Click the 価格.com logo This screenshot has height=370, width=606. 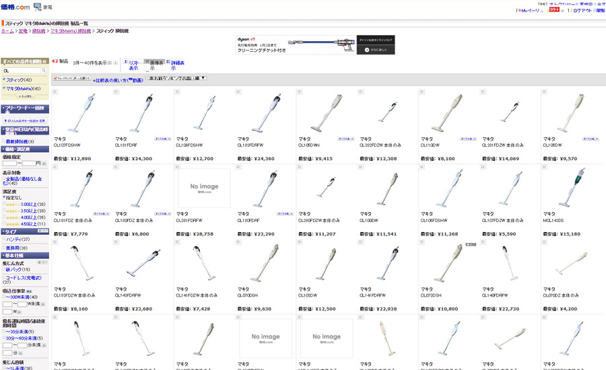[15, 7]
